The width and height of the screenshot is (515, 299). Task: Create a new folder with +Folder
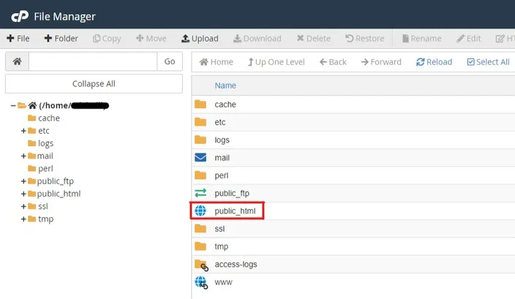[61, 39]
